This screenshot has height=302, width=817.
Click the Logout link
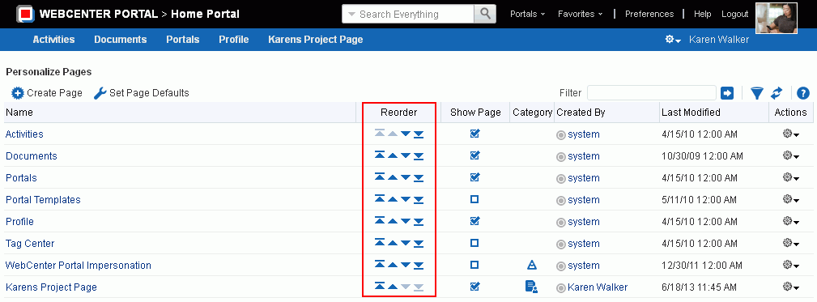point(734,14)
